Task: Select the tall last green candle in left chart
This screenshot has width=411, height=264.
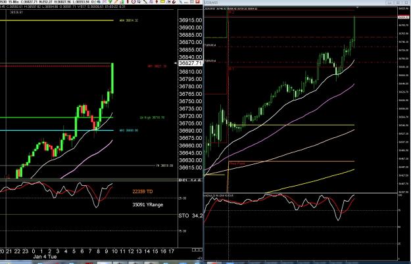Action: pos(112,78)
